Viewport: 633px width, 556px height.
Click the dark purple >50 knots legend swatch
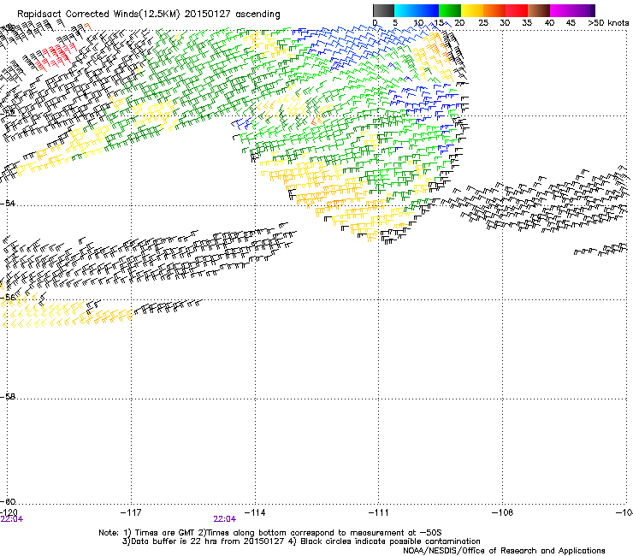[x=593, y=10]
